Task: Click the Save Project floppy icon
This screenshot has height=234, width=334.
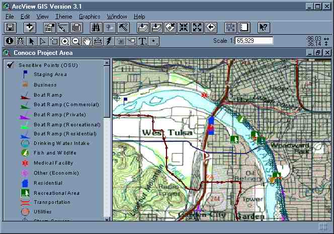Action: (x=10, y=28)
